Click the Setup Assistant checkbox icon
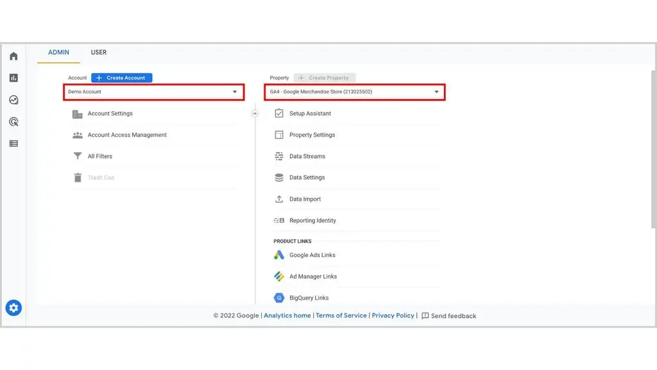Image resolution: width=657 pixels, height=370 pixels. click(x=279, y=113)
